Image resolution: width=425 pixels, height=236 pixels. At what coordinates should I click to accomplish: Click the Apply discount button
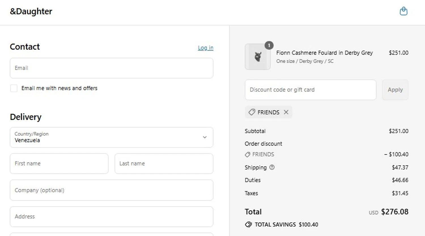click(x=395, y=90)
